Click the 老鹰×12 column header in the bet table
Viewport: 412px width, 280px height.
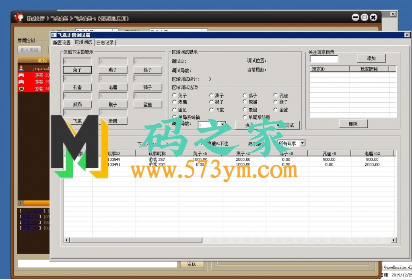pyautogui.click(x=372, y=153)
